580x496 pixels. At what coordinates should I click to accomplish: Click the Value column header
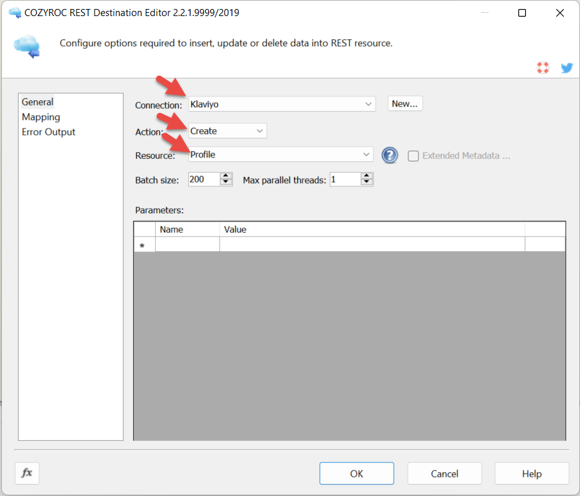click(x=372, y=229)
